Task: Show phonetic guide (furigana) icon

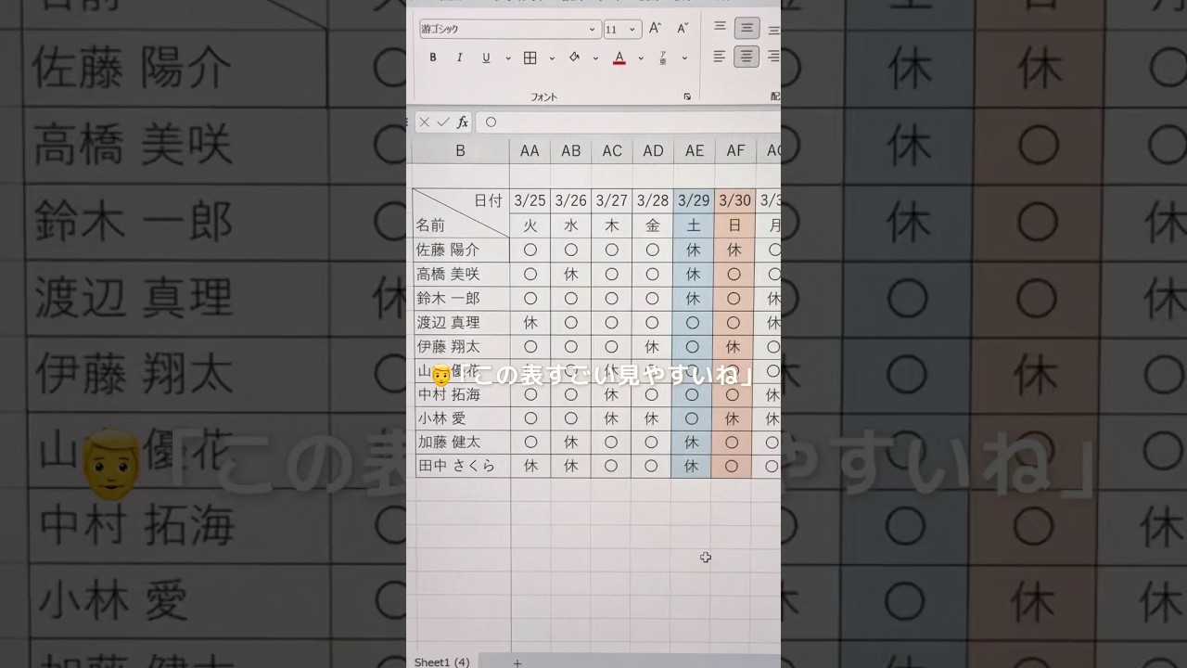Action: pos(663,58)
